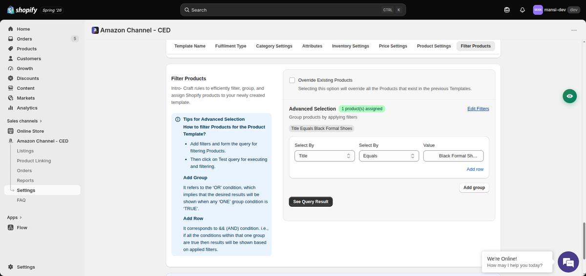This screenshot has height=276, width=586.
Task: Switch to Attributes tab
Action: [x=312, y=46]
